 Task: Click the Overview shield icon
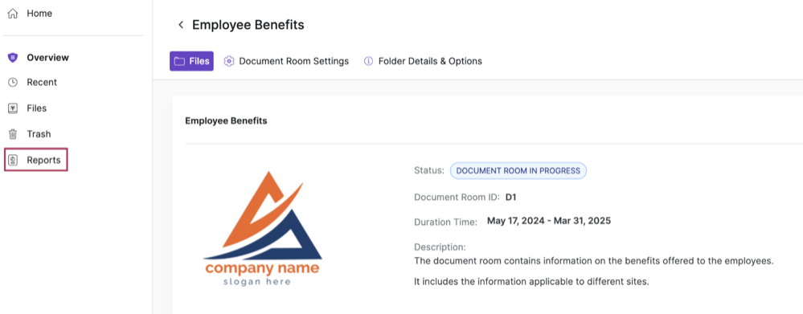point(13,58)
